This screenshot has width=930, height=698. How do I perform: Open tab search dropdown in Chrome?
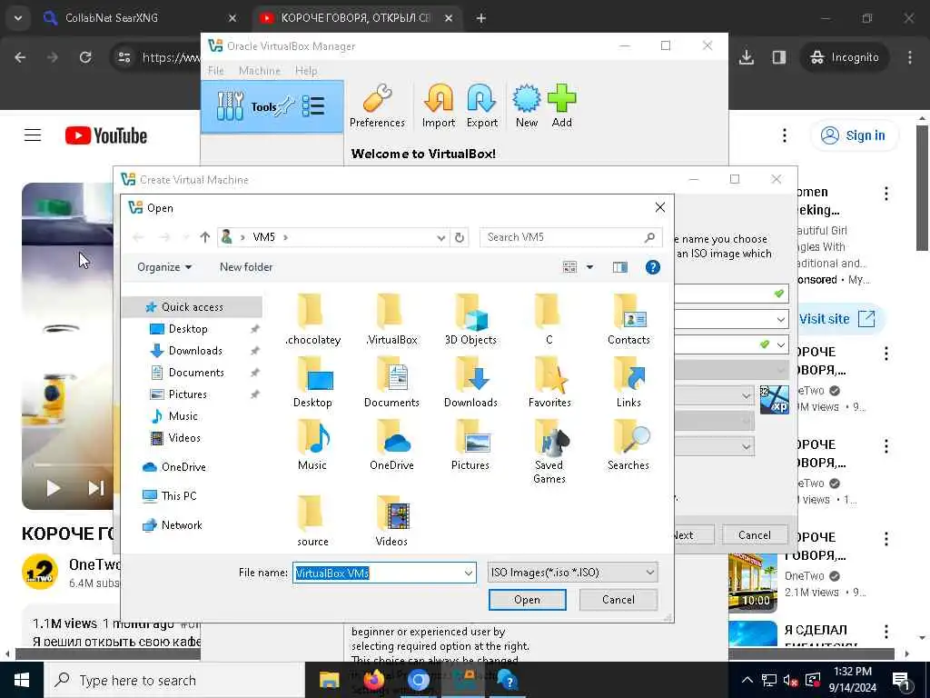tap(18, 18)
